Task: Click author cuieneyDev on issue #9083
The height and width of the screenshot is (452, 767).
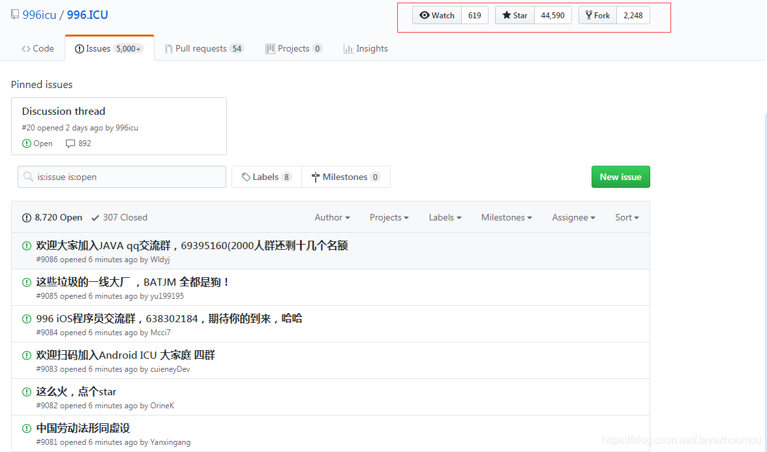Action: click(x=170, y=369)
